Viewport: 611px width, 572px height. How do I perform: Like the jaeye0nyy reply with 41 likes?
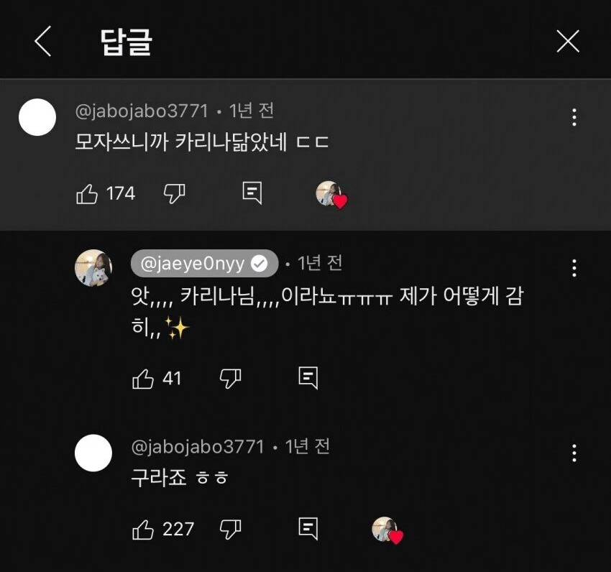[144, 378]
